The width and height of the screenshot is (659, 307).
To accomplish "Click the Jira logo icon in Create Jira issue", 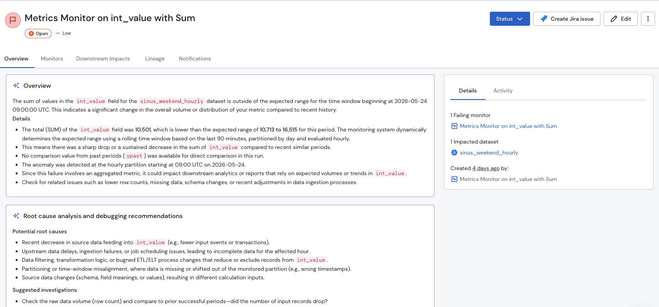I will tap(544, 19).
